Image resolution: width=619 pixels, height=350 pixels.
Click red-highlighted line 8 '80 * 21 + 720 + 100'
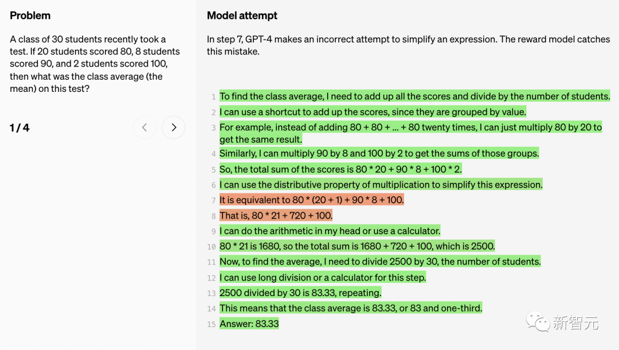(x=276, y=216)
